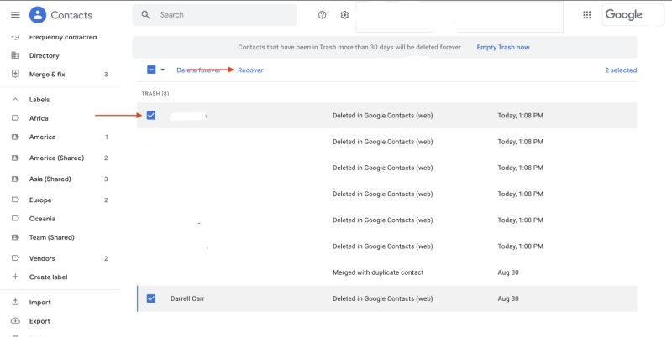Open the hamburger main menu
672x337 pixels.
(15, 15)
